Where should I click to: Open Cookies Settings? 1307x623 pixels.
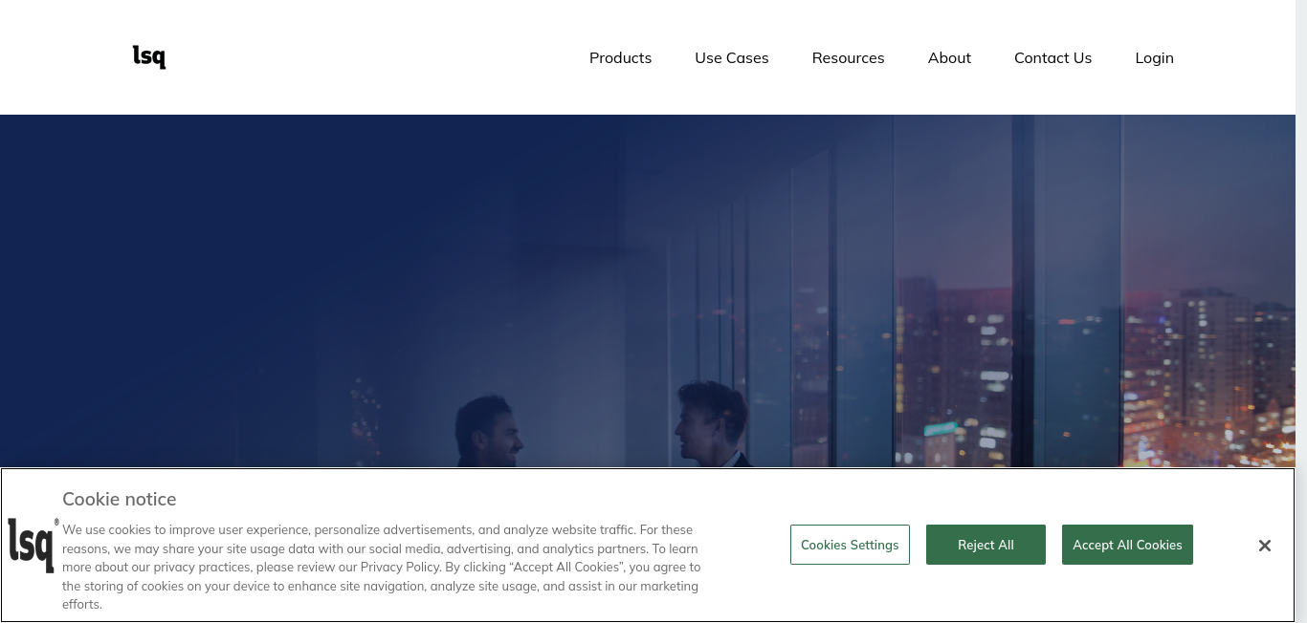[850, 545]
